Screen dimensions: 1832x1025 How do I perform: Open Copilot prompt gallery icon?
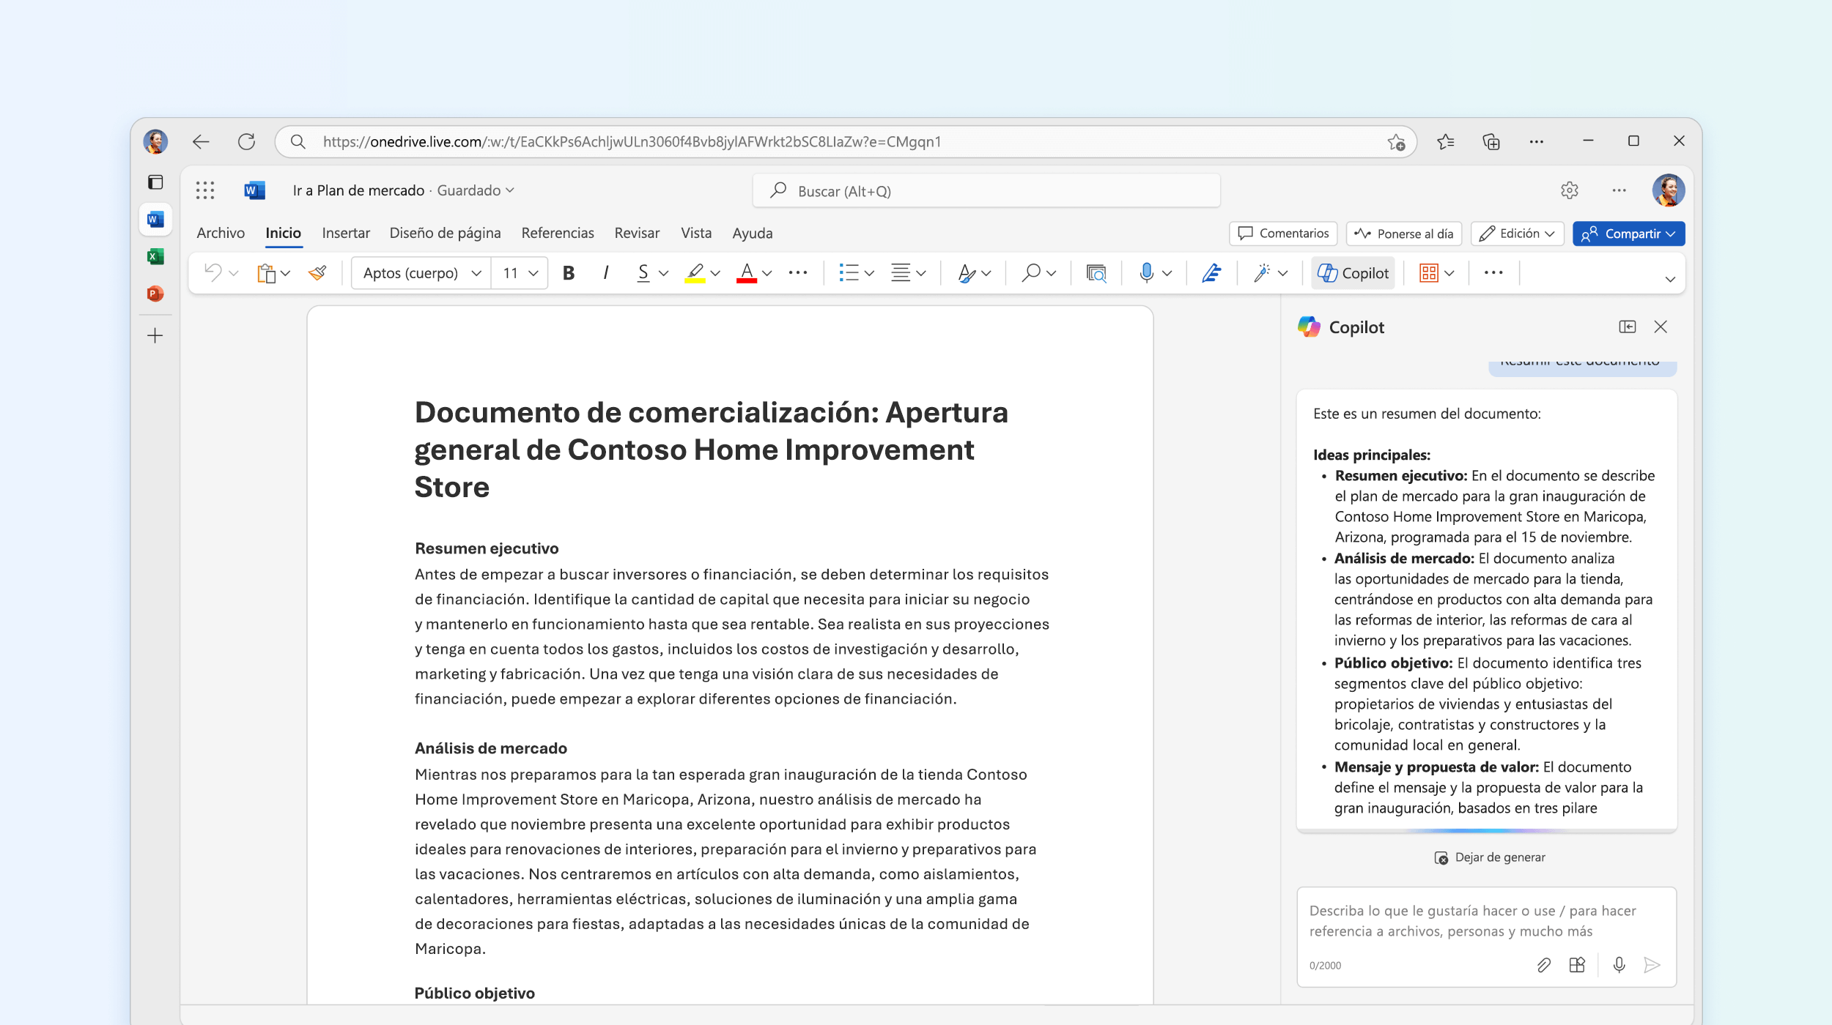(1577, 965)
